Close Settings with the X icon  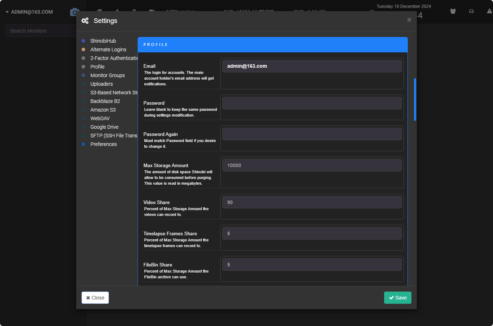[409, 20]
